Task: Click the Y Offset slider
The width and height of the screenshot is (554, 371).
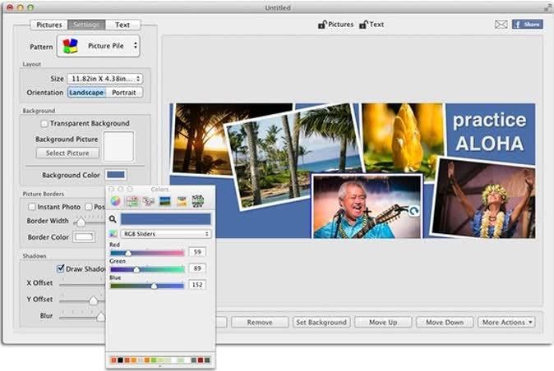Action: 82,300
